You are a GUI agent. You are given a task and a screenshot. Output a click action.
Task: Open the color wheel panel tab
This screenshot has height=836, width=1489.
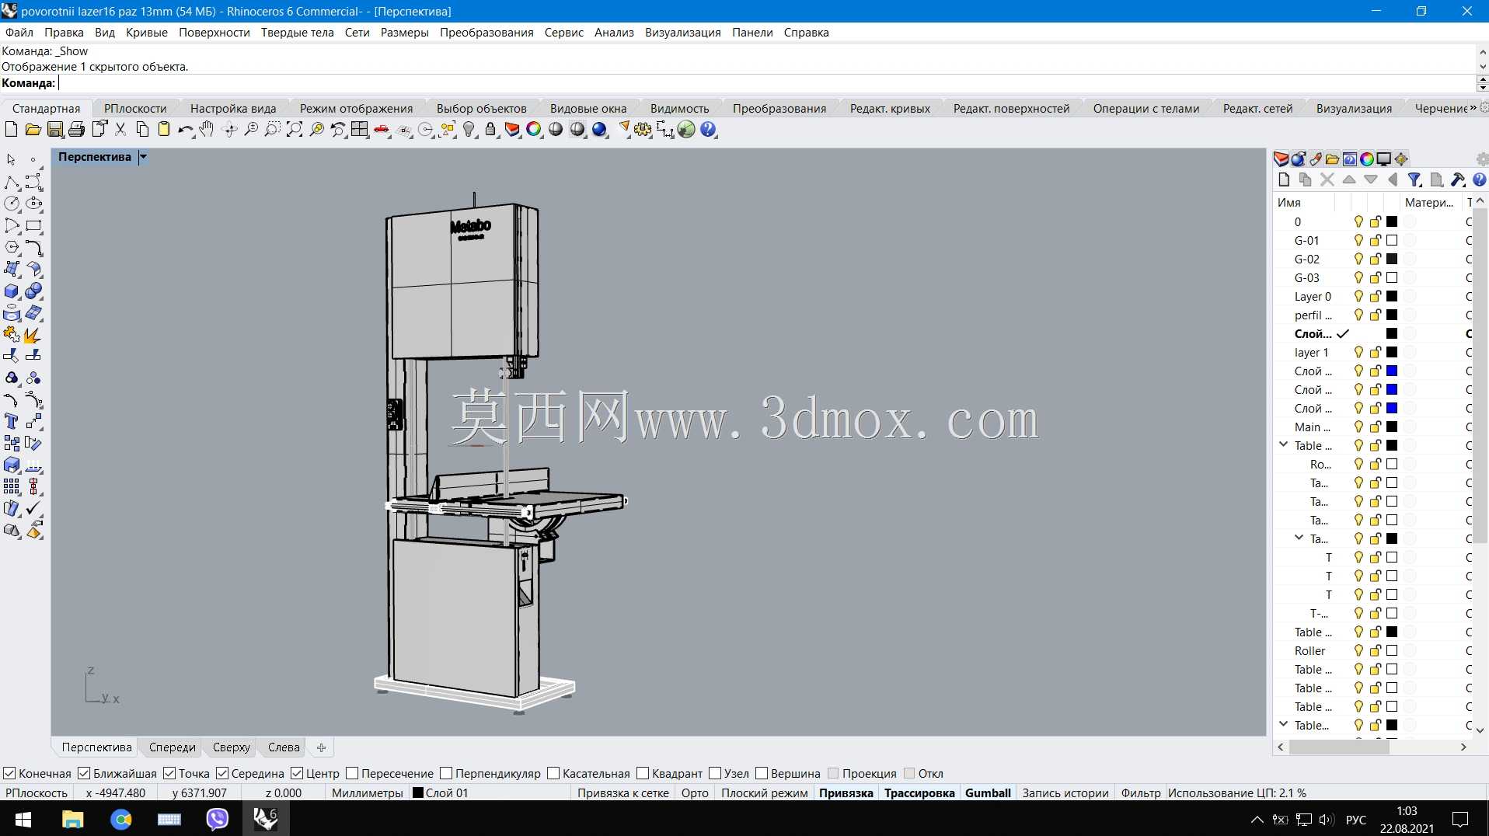click(x=1367, y=158)
